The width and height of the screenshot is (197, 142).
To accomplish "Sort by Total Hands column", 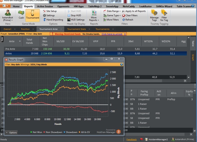I will (x=29, y=41).
